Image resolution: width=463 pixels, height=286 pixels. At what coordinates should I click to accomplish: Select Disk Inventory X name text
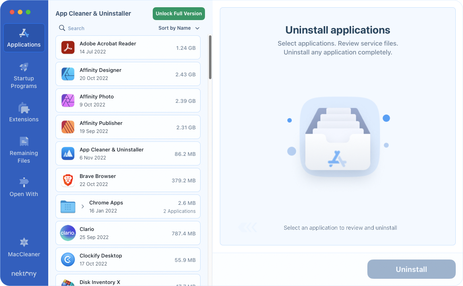pos(100,282)
